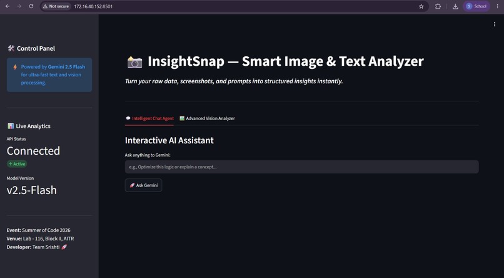The height and width of the screenshot is (278, 504).
Task: Click the Developer: Team Srishti line
Action: pos(37,247)
